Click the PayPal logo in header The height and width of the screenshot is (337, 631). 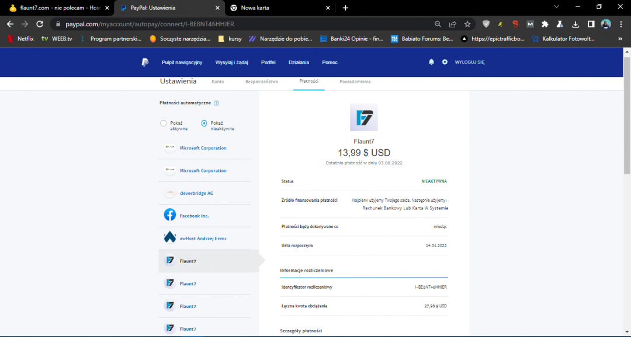point(145,62)
